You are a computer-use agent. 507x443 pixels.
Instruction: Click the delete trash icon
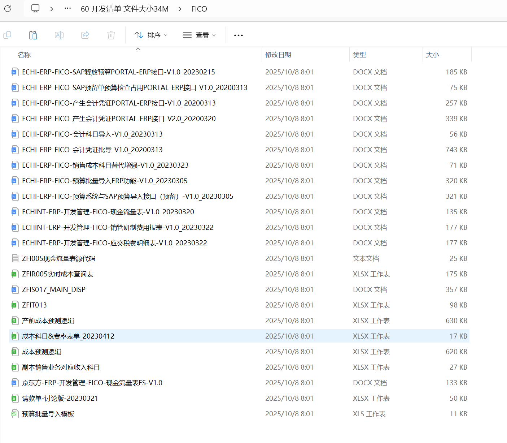[x=111, y=35]
